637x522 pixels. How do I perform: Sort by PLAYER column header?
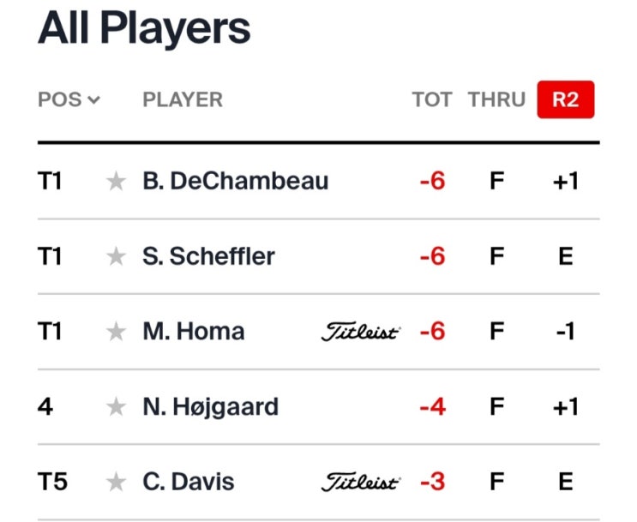click(183, 99)
